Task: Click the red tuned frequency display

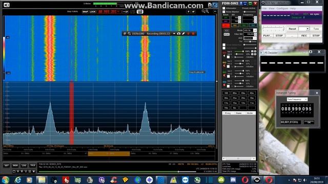Action: (x=109, y=12)
